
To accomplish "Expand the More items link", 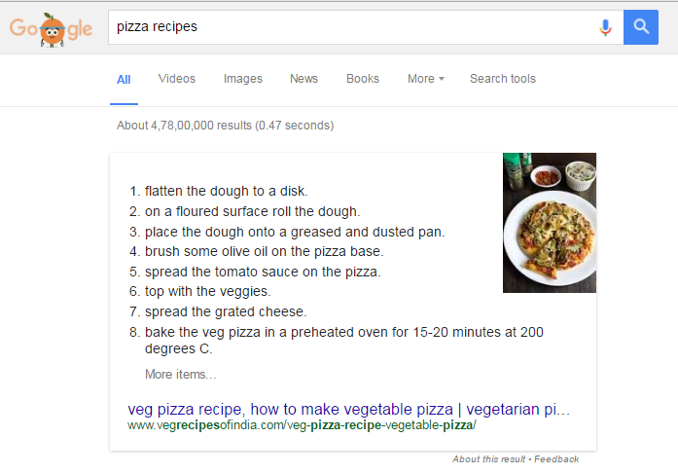I will click(x=180, y=374).
